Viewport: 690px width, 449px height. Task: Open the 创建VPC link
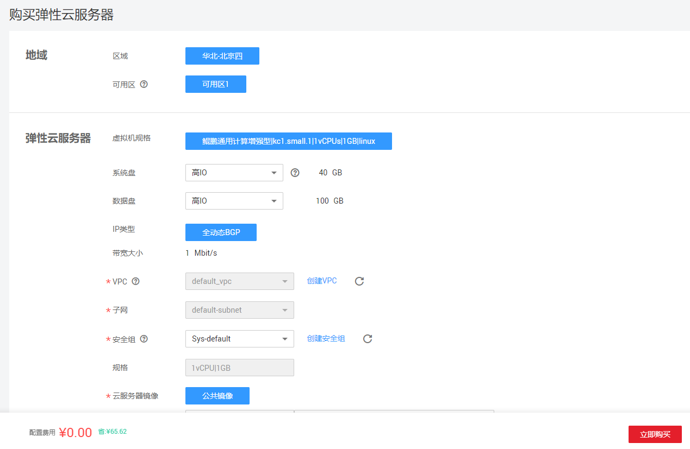[x=322, y=281]
